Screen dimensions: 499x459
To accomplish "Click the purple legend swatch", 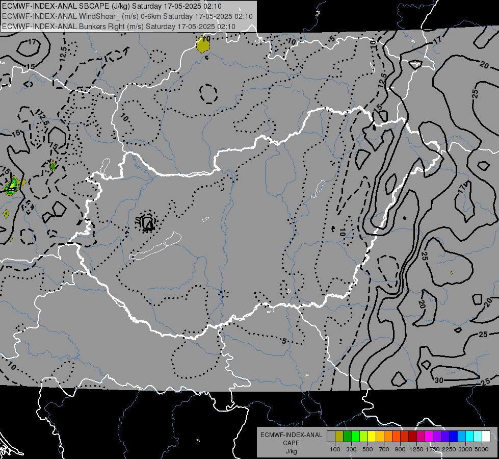I will 437,436.
